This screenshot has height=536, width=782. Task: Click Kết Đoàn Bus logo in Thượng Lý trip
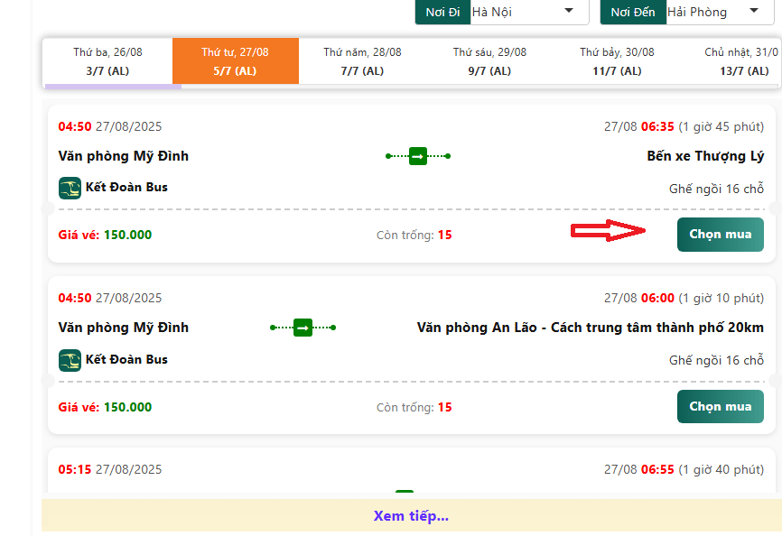click(x=70, y=188)
